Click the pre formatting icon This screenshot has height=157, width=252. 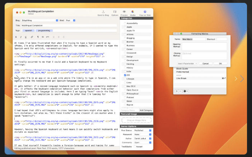[x=48, y=37]
